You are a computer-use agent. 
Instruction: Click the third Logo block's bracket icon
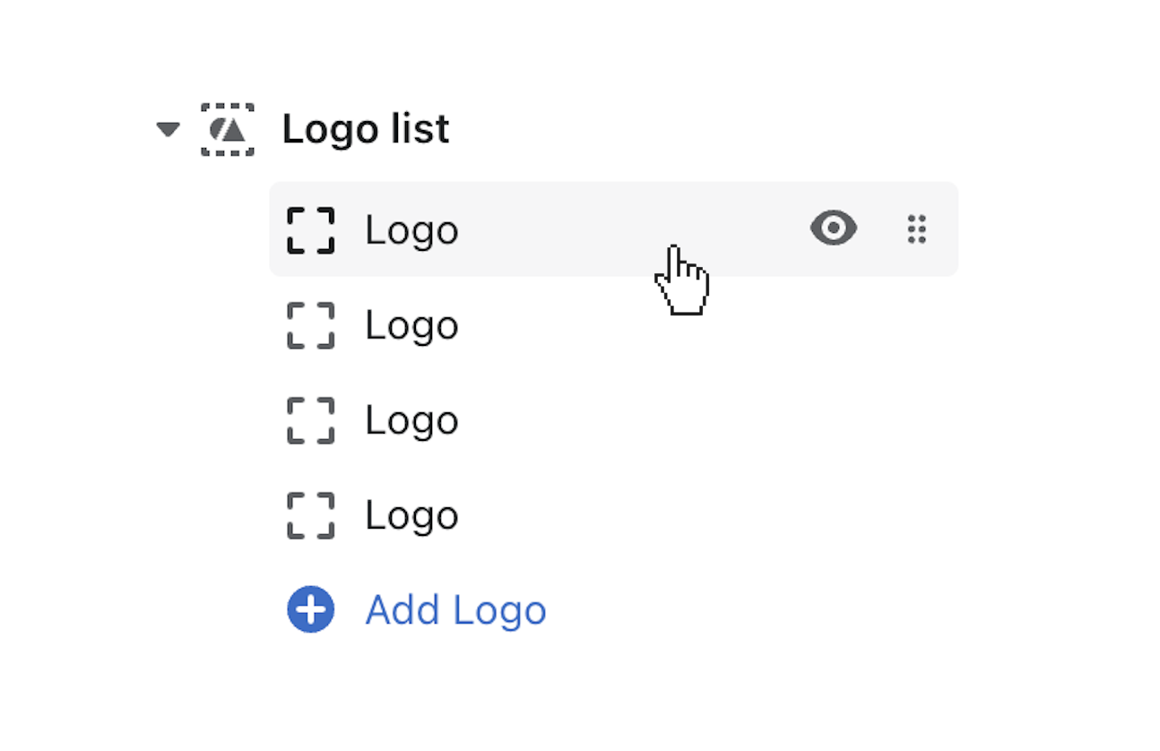[311, 420]
